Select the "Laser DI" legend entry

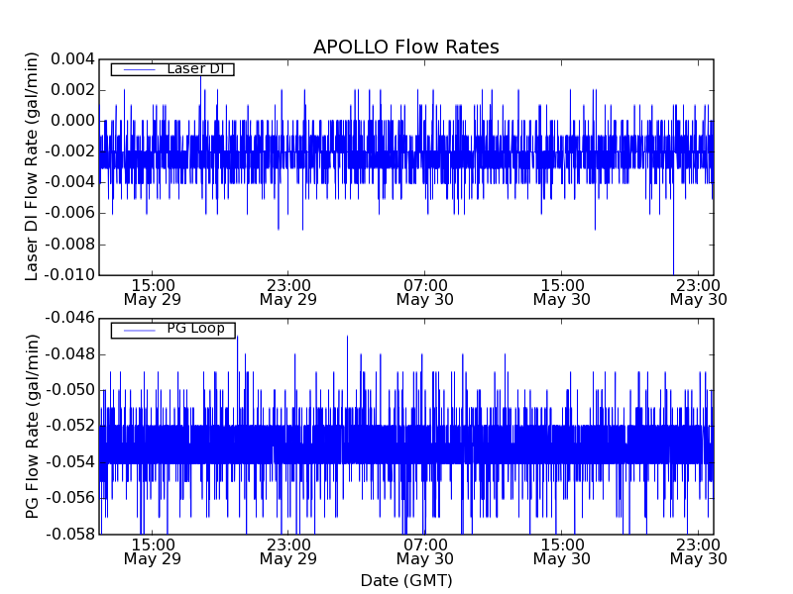tap(195, 68)
